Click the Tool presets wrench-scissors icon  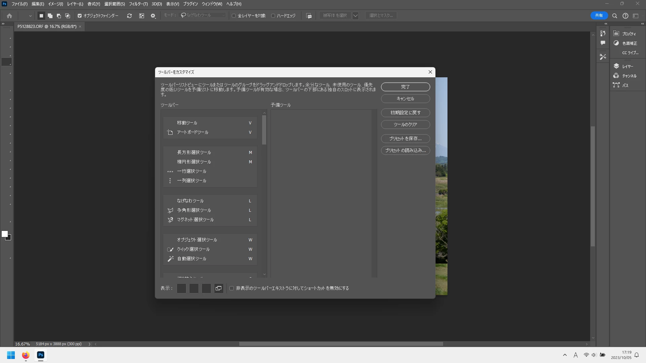point(603,57)
